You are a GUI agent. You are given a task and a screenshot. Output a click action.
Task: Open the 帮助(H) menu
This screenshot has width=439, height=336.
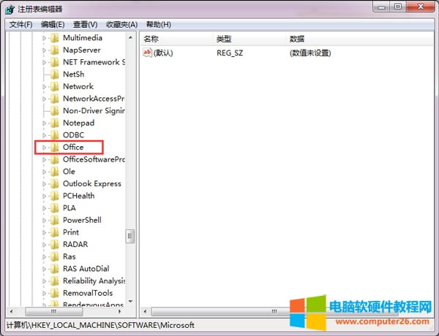tap(159, 25)
